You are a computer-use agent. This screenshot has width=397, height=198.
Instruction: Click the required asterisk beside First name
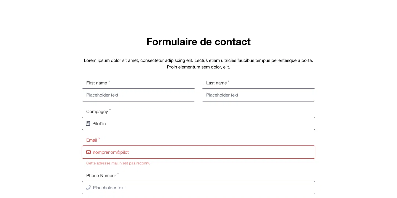[x=109, y=81]
